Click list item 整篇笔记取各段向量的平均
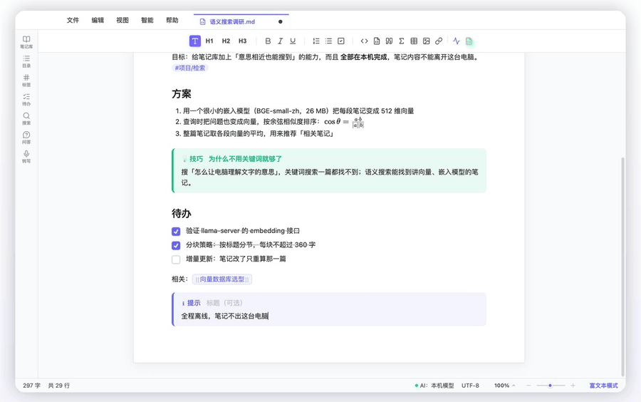 (x=259, y=134)
